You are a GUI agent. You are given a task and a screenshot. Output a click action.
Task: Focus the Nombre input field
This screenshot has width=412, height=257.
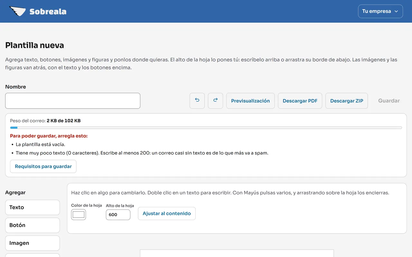tap(73, 101)
